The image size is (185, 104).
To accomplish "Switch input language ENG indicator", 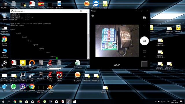I will click(x=168, y=102).
